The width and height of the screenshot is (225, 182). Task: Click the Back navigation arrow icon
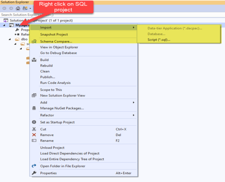(x=4, y=8)
